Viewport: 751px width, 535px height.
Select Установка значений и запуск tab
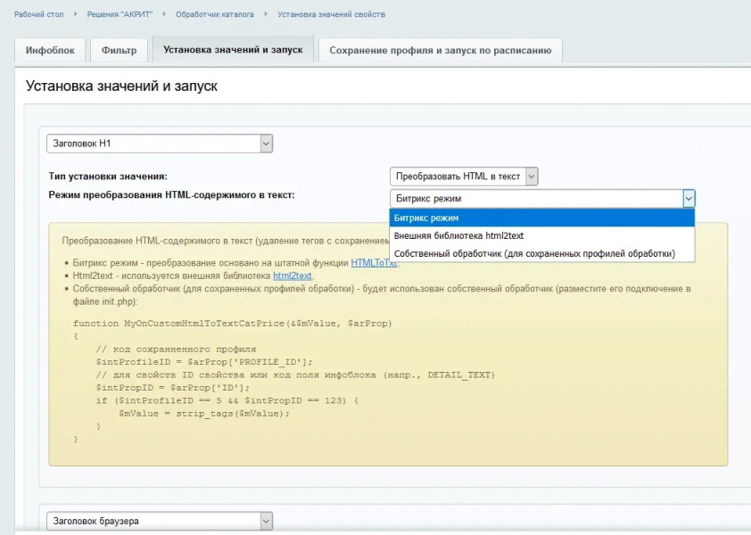pyautogui.click(x=233, y=50)
